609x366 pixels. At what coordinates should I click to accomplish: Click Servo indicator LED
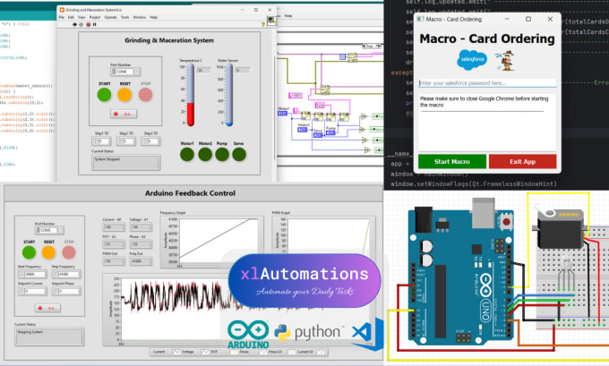239,155
